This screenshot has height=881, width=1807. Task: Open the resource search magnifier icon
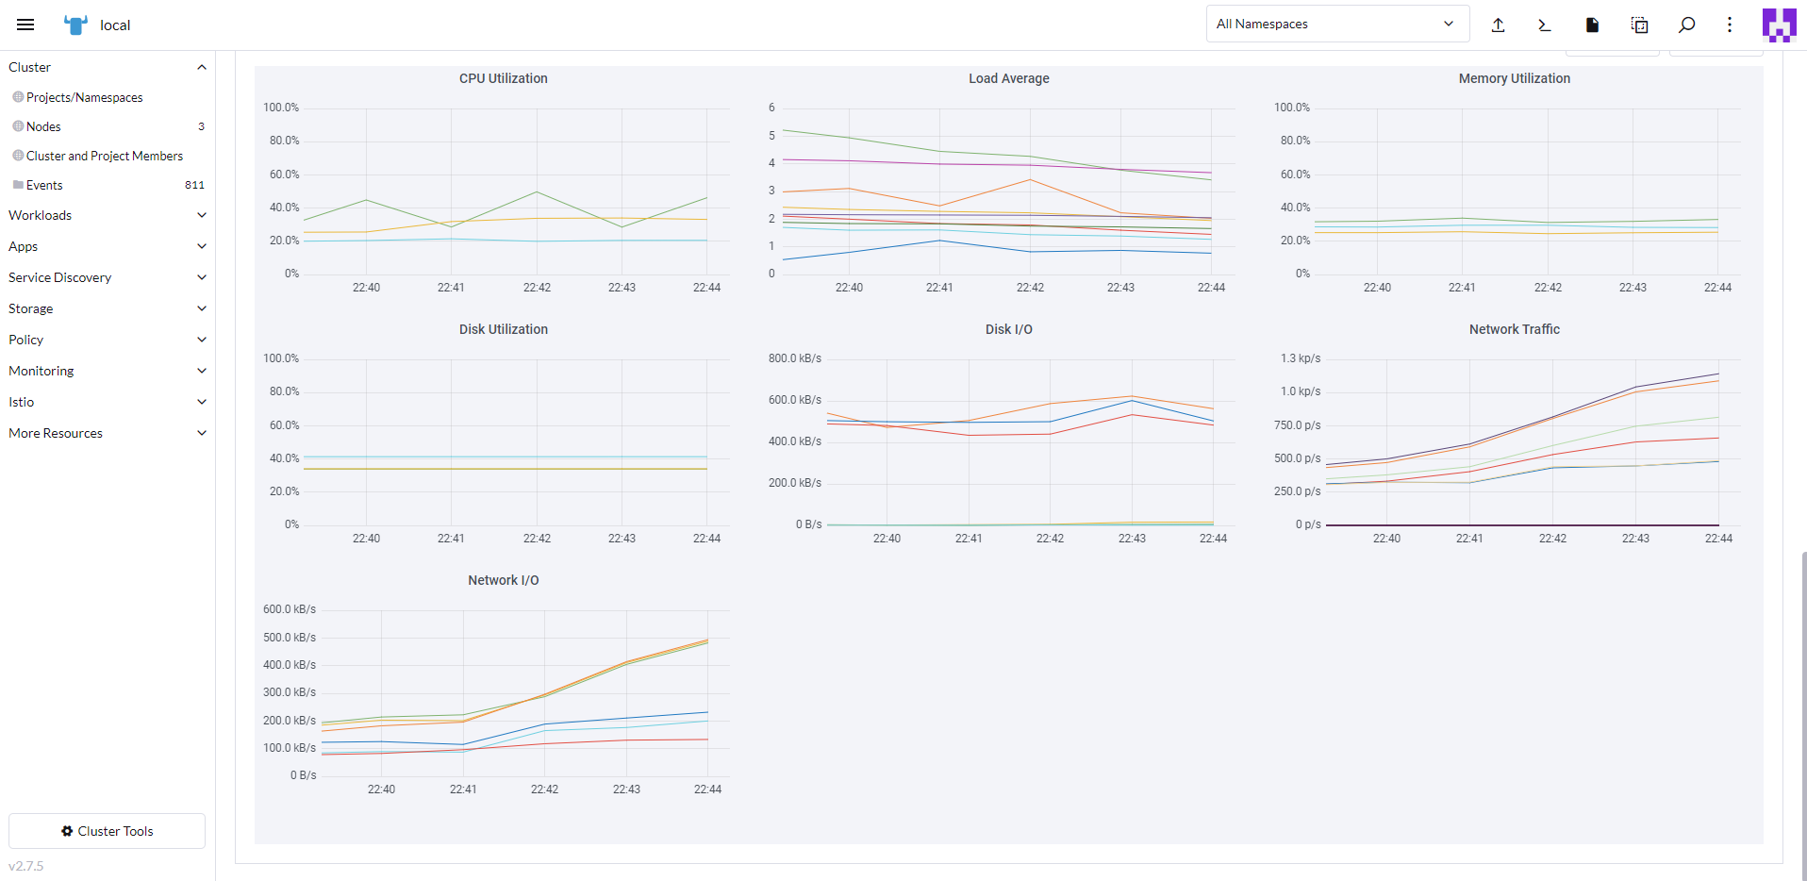[1686, 25]
